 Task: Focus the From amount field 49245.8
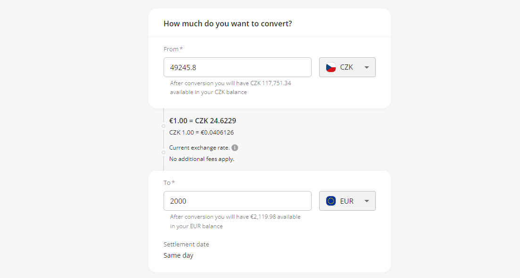click(x=238, y=67)
